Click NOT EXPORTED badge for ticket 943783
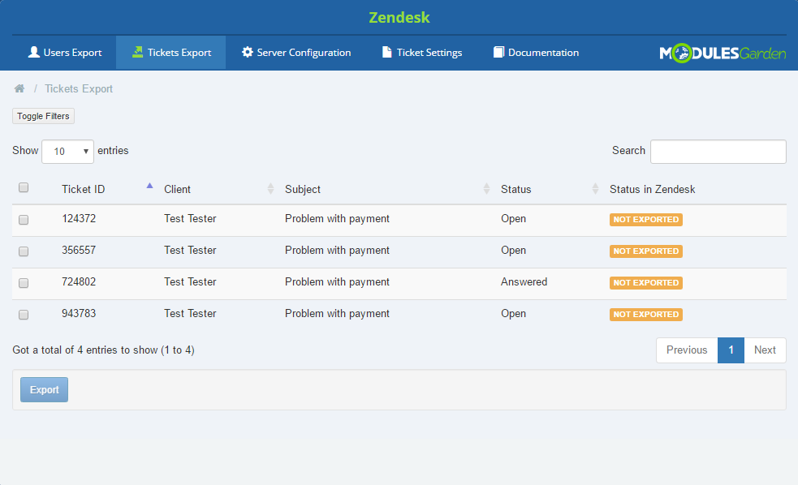This screenshot has height=485, width=798. (646, 314)
